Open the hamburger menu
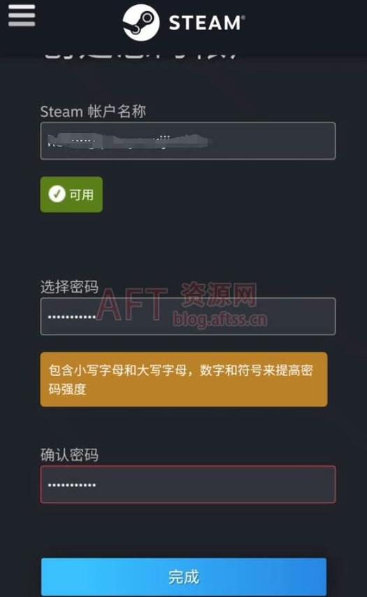 coord(22,15)
